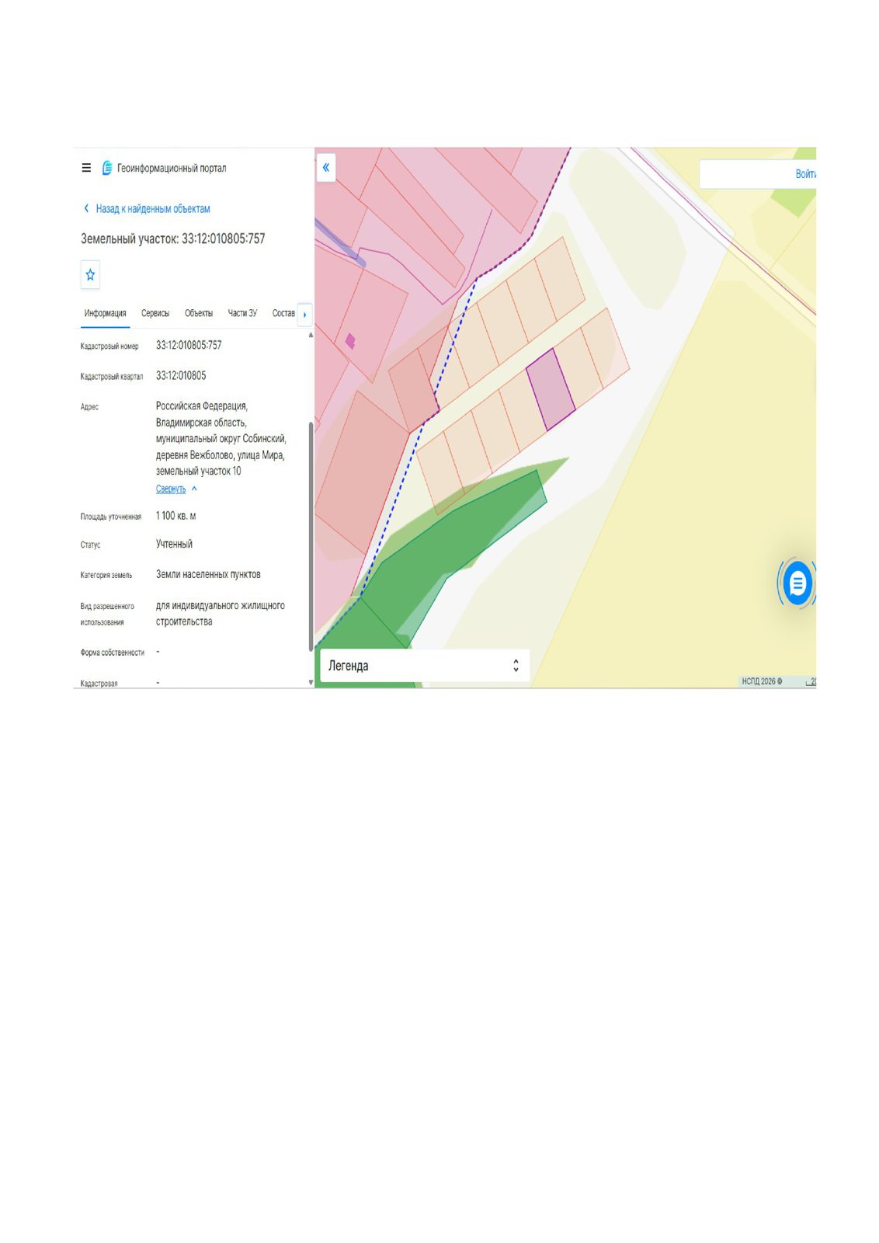
Task: Open the Состав tab
Action: [x=283, y=313]
